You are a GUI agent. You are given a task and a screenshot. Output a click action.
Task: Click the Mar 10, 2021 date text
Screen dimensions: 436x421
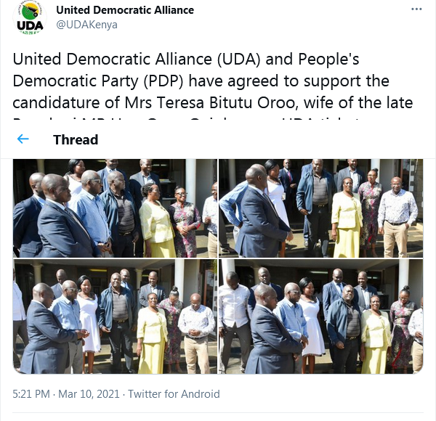(x=89, y=394)
